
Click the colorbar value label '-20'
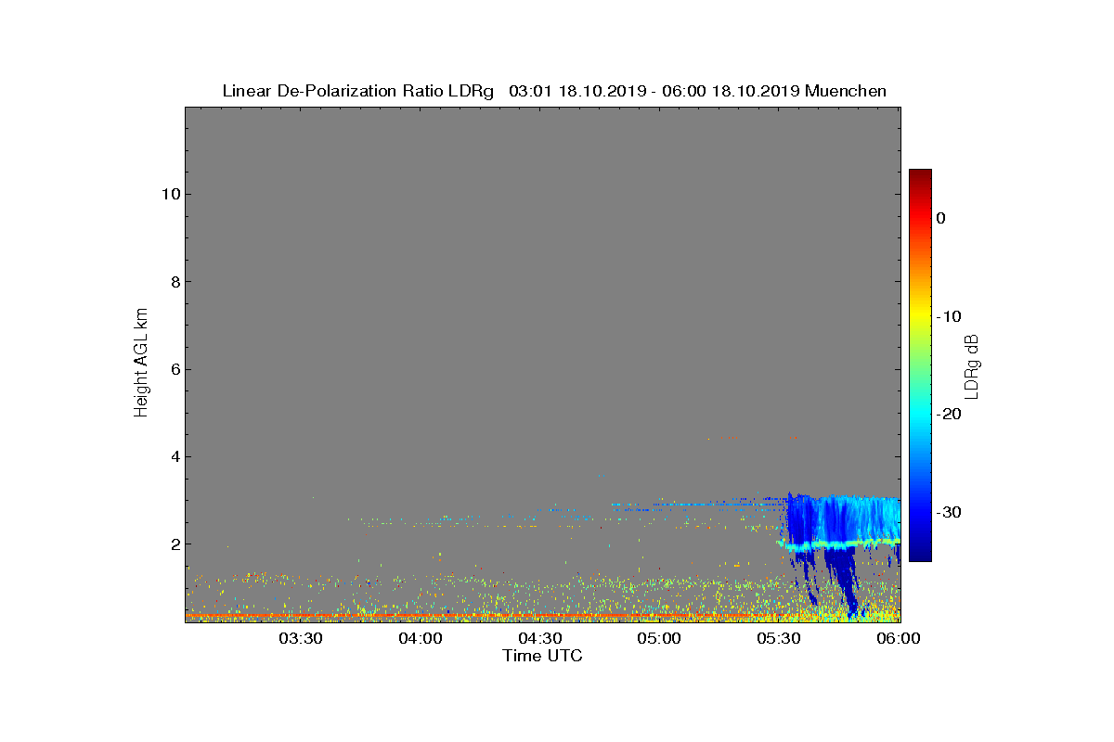pyautogui.click(x=949, y=415)
